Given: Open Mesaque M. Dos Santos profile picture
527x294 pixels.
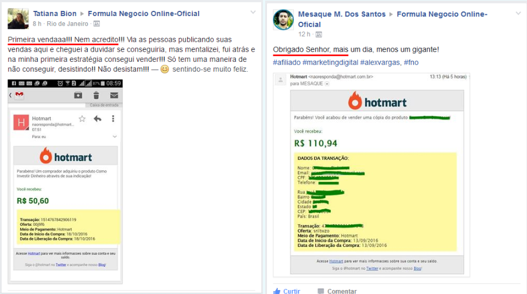Looking at the screenshot, I should coord(283,19).
